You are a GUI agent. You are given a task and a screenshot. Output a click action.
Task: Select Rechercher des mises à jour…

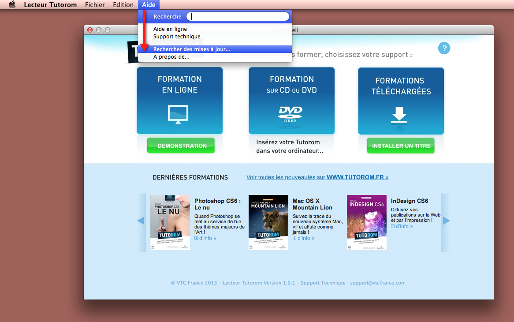tap(215, 49)
